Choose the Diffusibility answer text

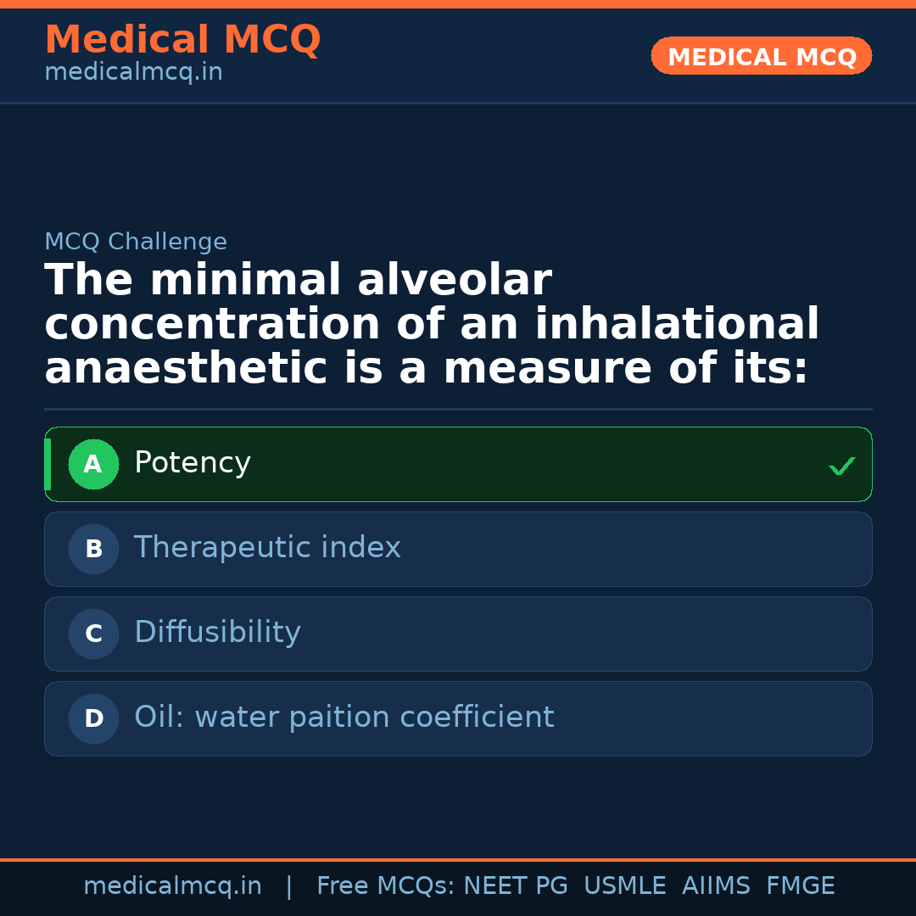pyautogui.click(x=217, y=633)
